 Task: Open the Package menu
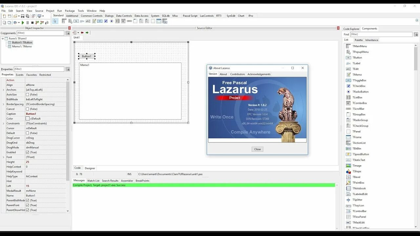pyautogui.click(x=70, y=11)
